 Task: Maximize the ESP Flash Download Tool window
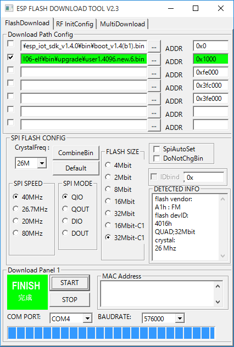coord(196,8)
